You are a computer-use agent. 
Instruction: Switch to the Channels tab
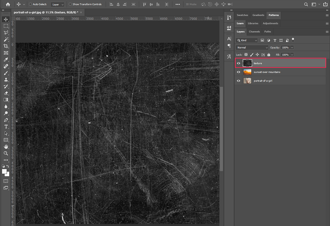click(x=254, y=32)
